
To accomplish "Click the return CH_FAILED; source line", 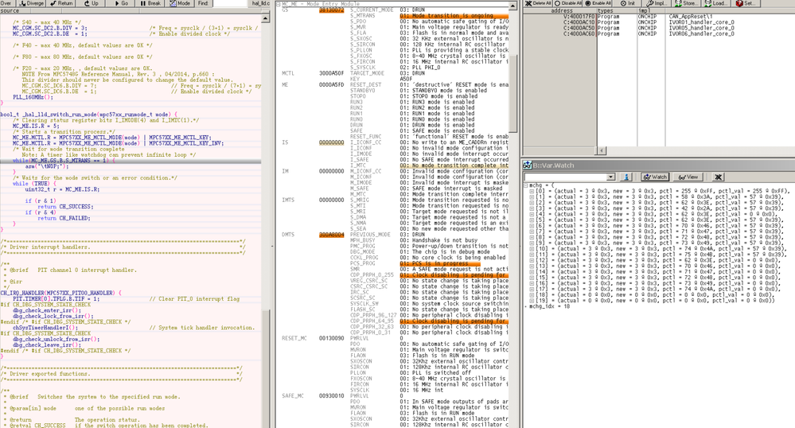I will 64,218.
